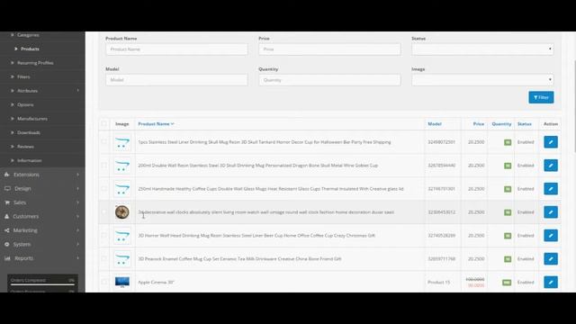576x324 pixels.
Task: Expand the Extensions menu
Action: click(42, 175)
